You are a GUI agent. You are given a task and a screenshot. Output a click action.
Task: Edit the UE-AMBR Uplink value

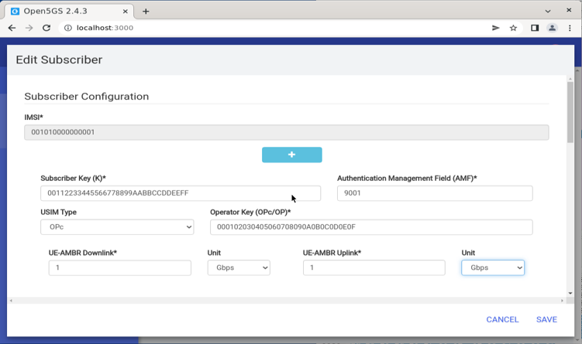tap(374, 267)
